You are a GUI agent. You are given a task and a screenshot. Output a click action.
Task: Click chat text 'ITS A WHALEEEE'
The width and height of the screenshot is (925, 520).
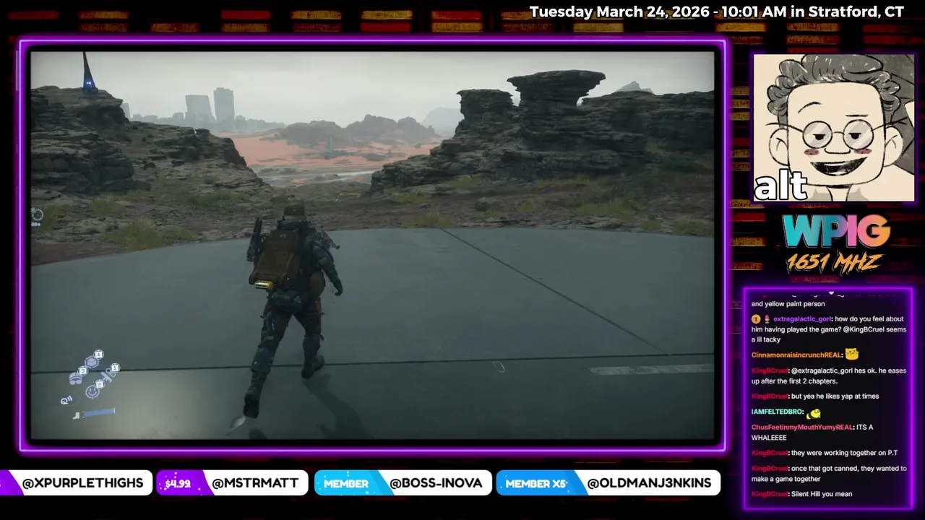pyautogui.click(x=812, y=432)
